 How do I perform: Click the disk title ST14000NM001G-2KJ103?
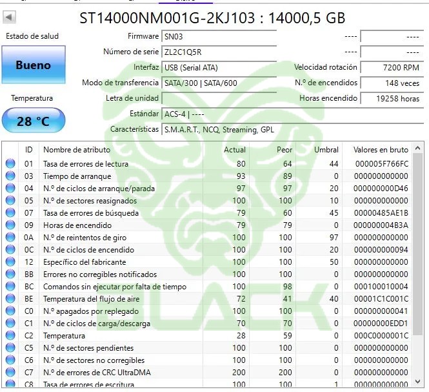coord(167,18)
